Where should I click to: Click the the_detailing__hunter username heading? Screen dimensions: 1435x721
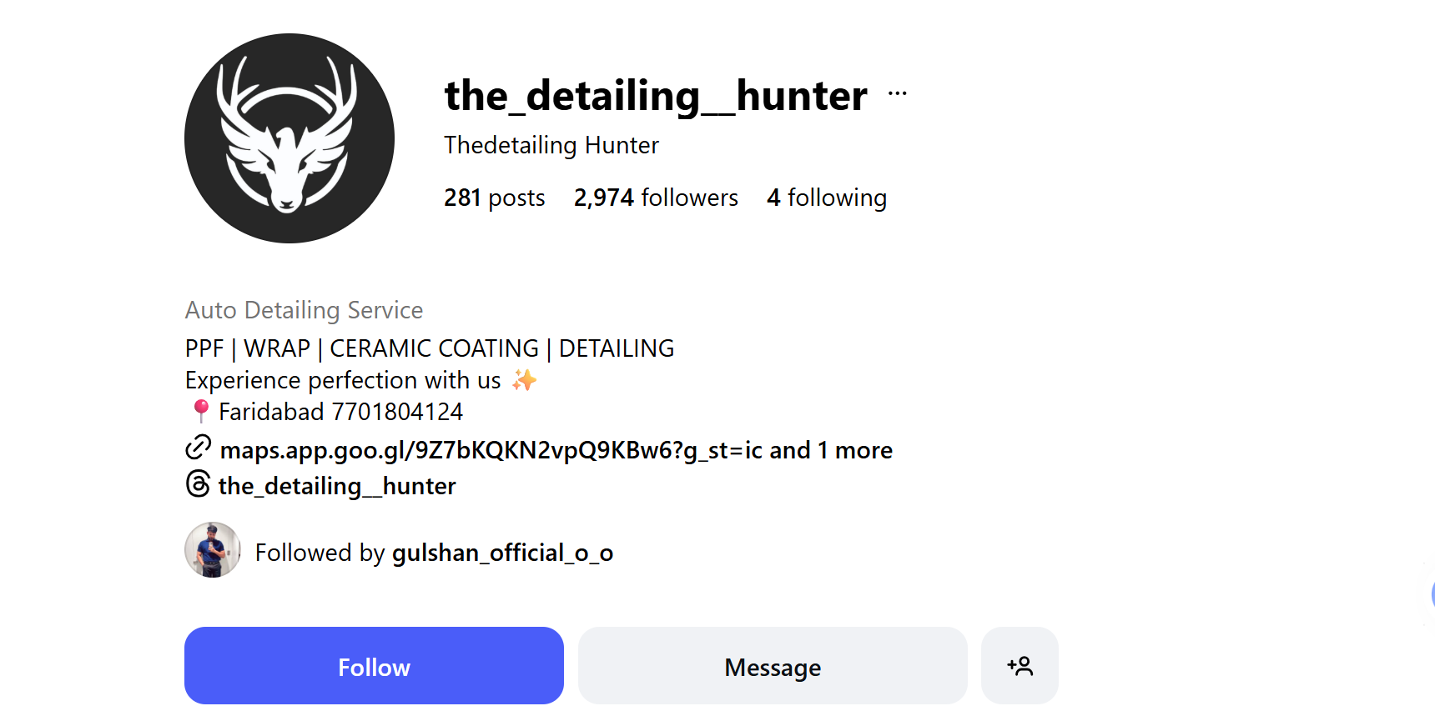[x=656, y=95]
